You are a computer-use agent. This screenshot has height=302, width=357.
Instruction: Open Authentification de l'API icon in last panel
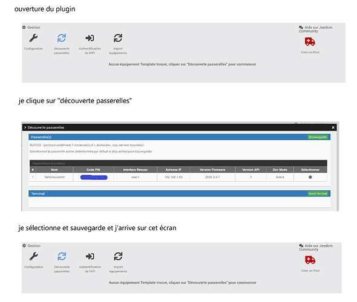[x=90, y=257]
